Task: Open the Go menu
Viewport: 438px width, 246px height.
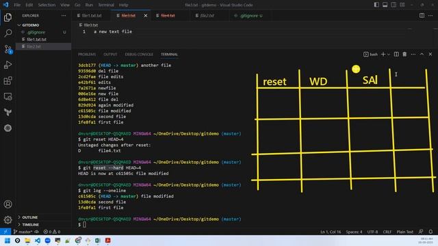Action: [x=77, y=5]
